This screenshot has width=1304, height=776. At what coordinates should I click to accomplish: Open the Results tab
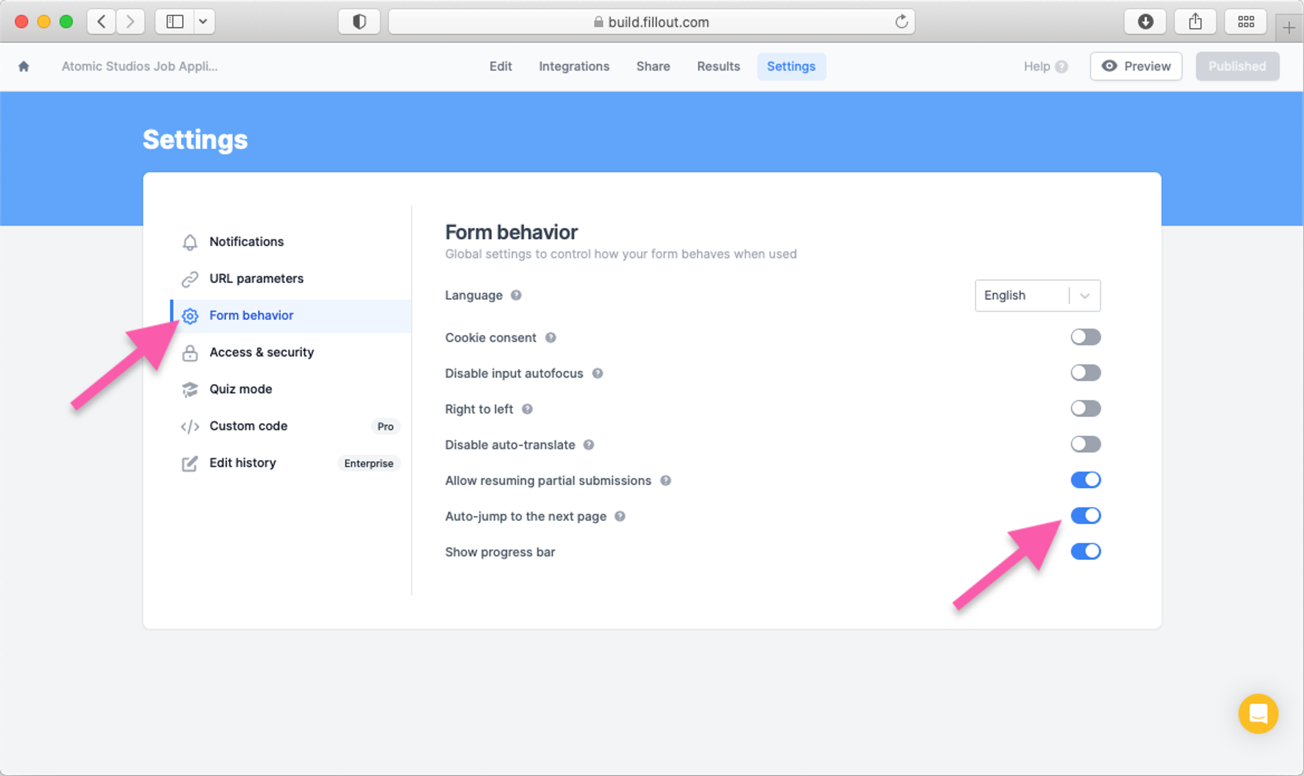coord(719,66)
